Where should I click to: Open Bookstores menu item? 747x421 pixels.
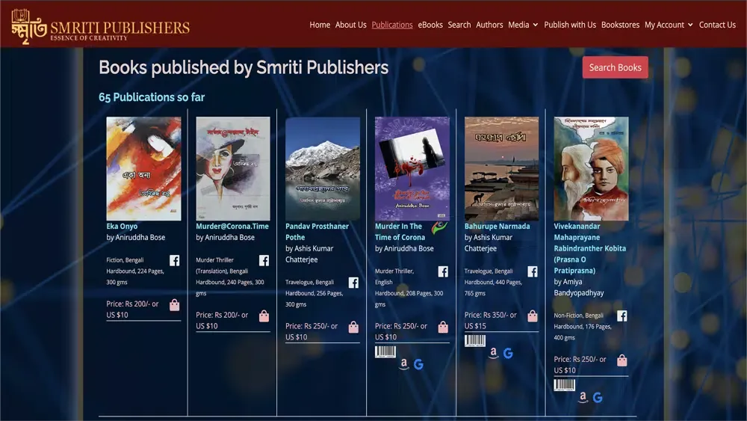click(620, 25)
